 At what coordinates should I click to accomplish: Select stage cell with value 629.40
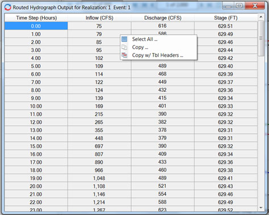[x=226, y=66]
